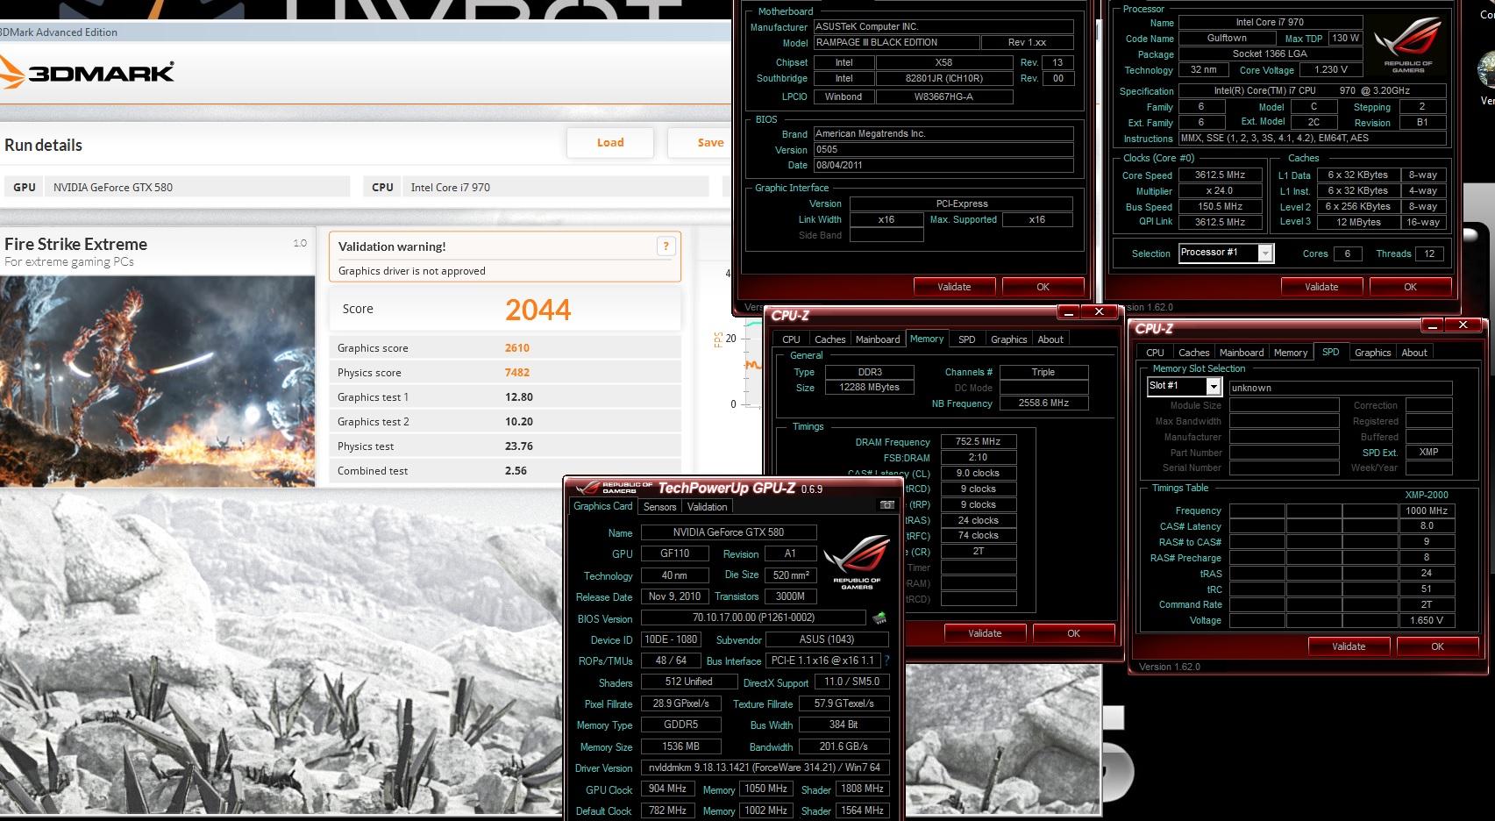Select the Graphics Card tab in GPU-Z
This screenshot has width=1495, height=821.
[603, 506]
